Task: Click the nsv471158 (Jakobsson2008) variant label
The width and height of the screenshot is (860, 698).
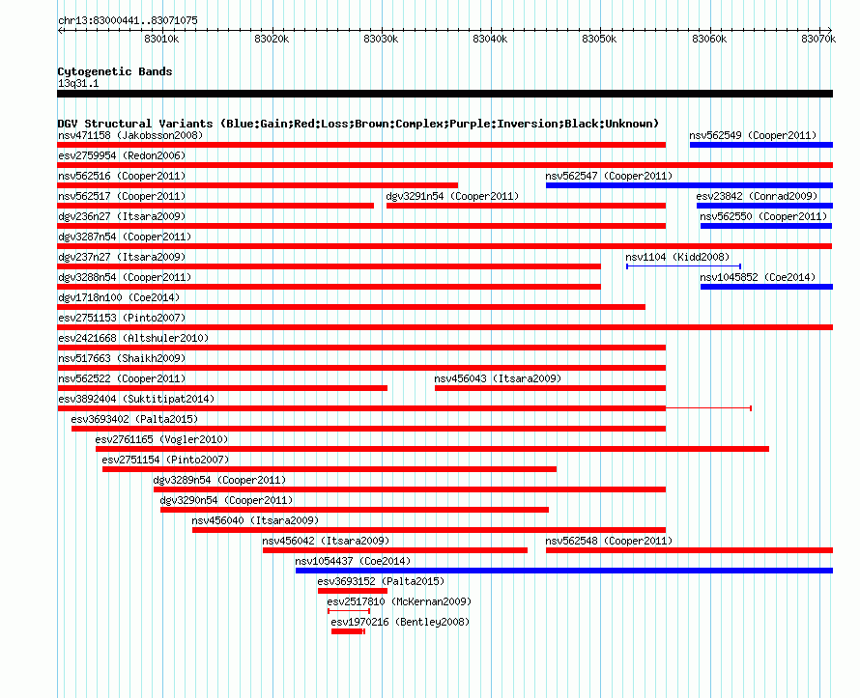Action: (x=130, y=135)
